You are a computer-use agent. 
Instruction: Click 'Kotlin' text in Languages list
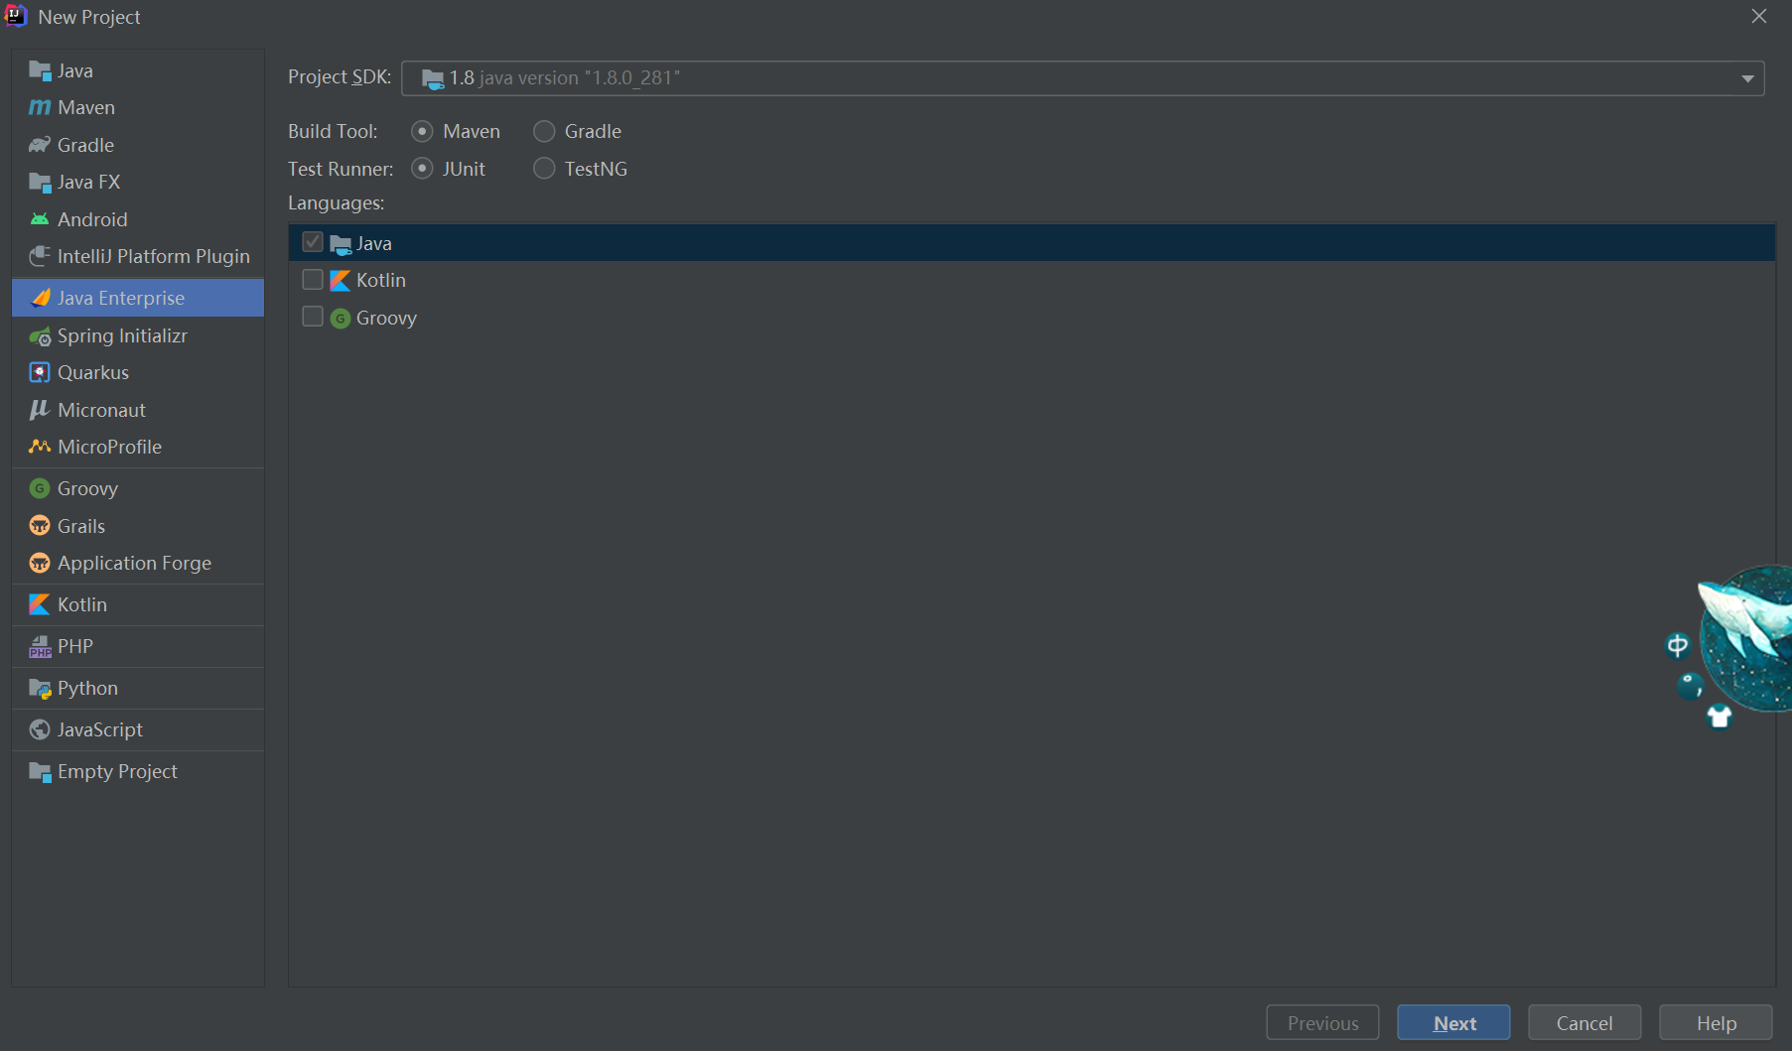[x=381, y=280]
